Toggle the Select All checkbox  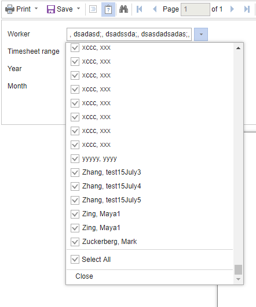(x=75, y=260)
